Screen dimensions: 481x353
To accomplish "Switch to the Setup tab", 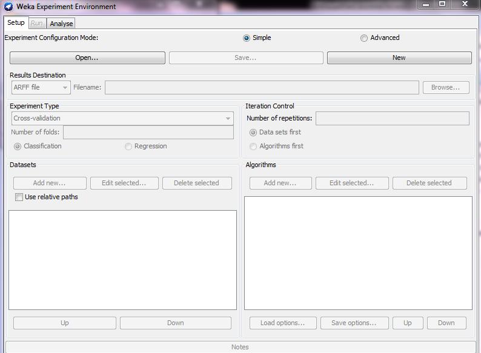I will 16,22.
